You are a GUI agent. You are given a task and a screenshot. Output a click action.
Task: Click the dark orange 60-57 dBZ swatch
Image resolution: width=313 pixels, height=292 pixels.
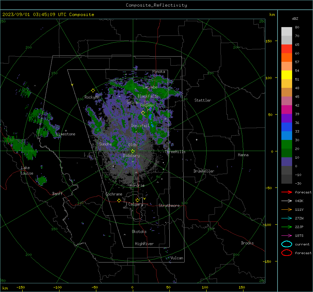[x=287, y=58]
